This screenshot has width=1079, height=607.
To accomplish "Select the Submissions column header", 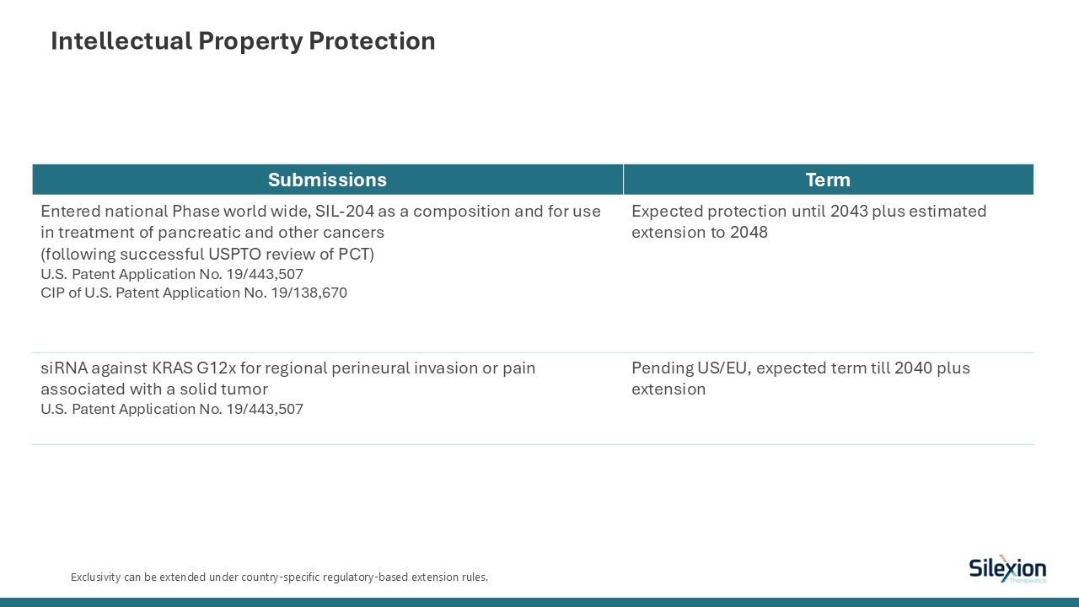I will [327, 180].
